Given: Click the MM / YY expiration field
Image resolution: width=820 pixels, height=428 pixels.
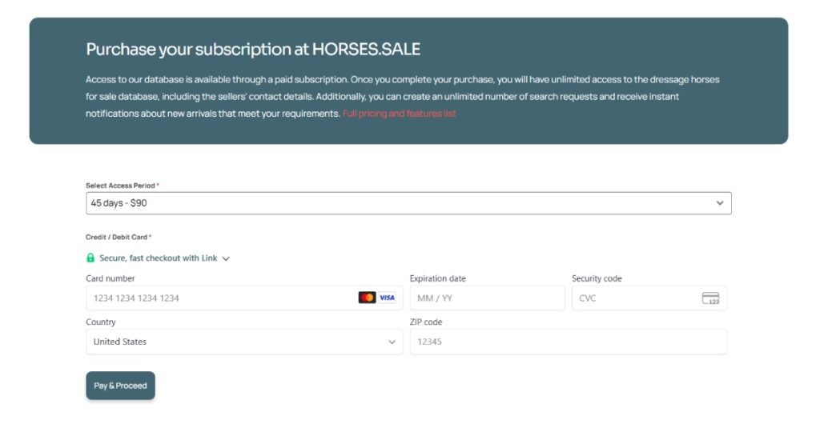Looking at the screenshot, I should coord(487,298).
